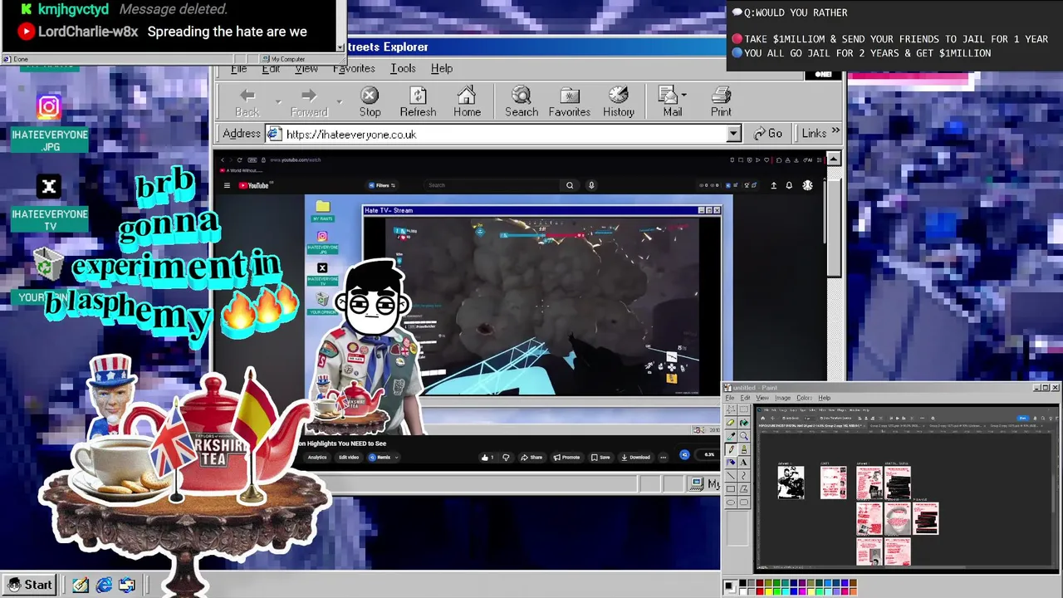Viewport: 1063px width, 598px height.
Task: Go to the Home page icon
Action: click(467, 96)
